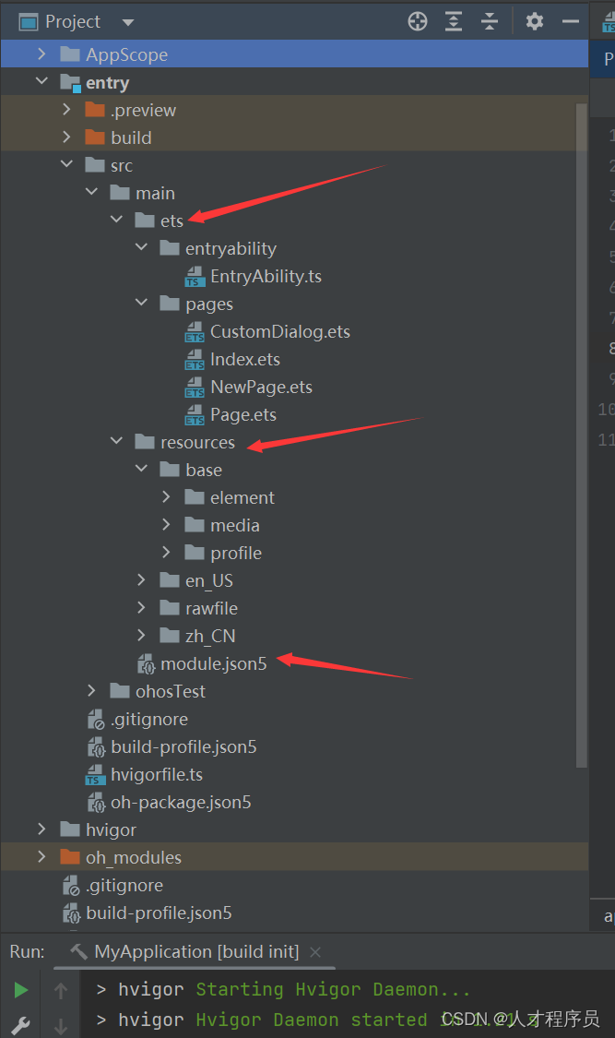Expand the oh_modules folder chevron
Image resolution: width=615 pixels, height=1038 pixels.
tap(41, 857)
